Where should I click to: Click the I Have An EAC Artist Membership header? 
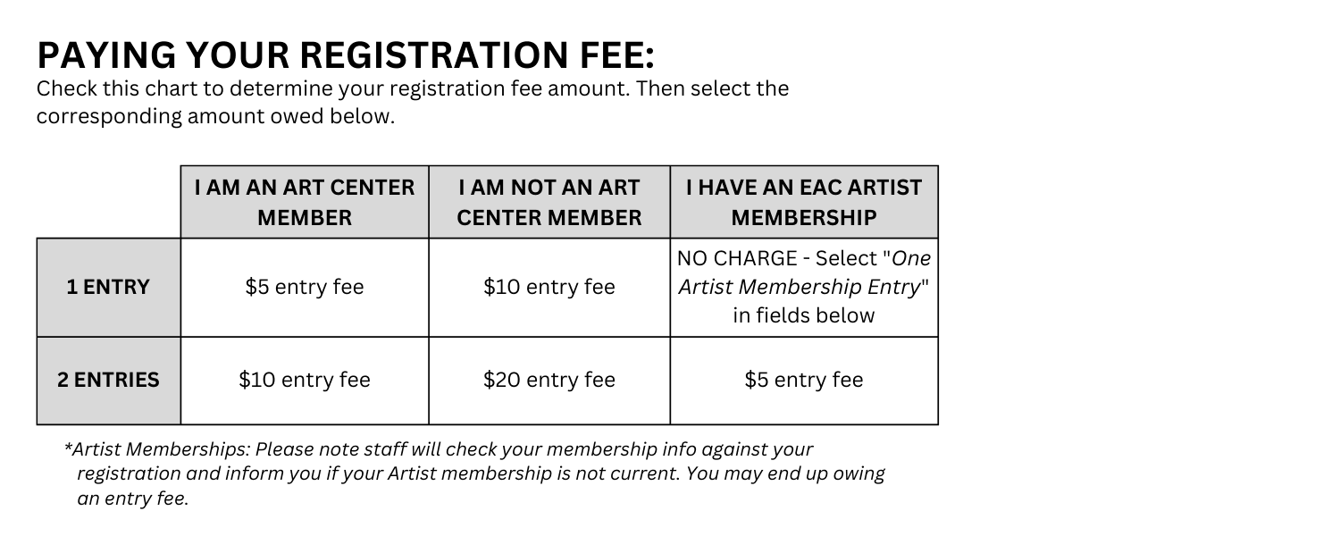[x=804, y=202]
